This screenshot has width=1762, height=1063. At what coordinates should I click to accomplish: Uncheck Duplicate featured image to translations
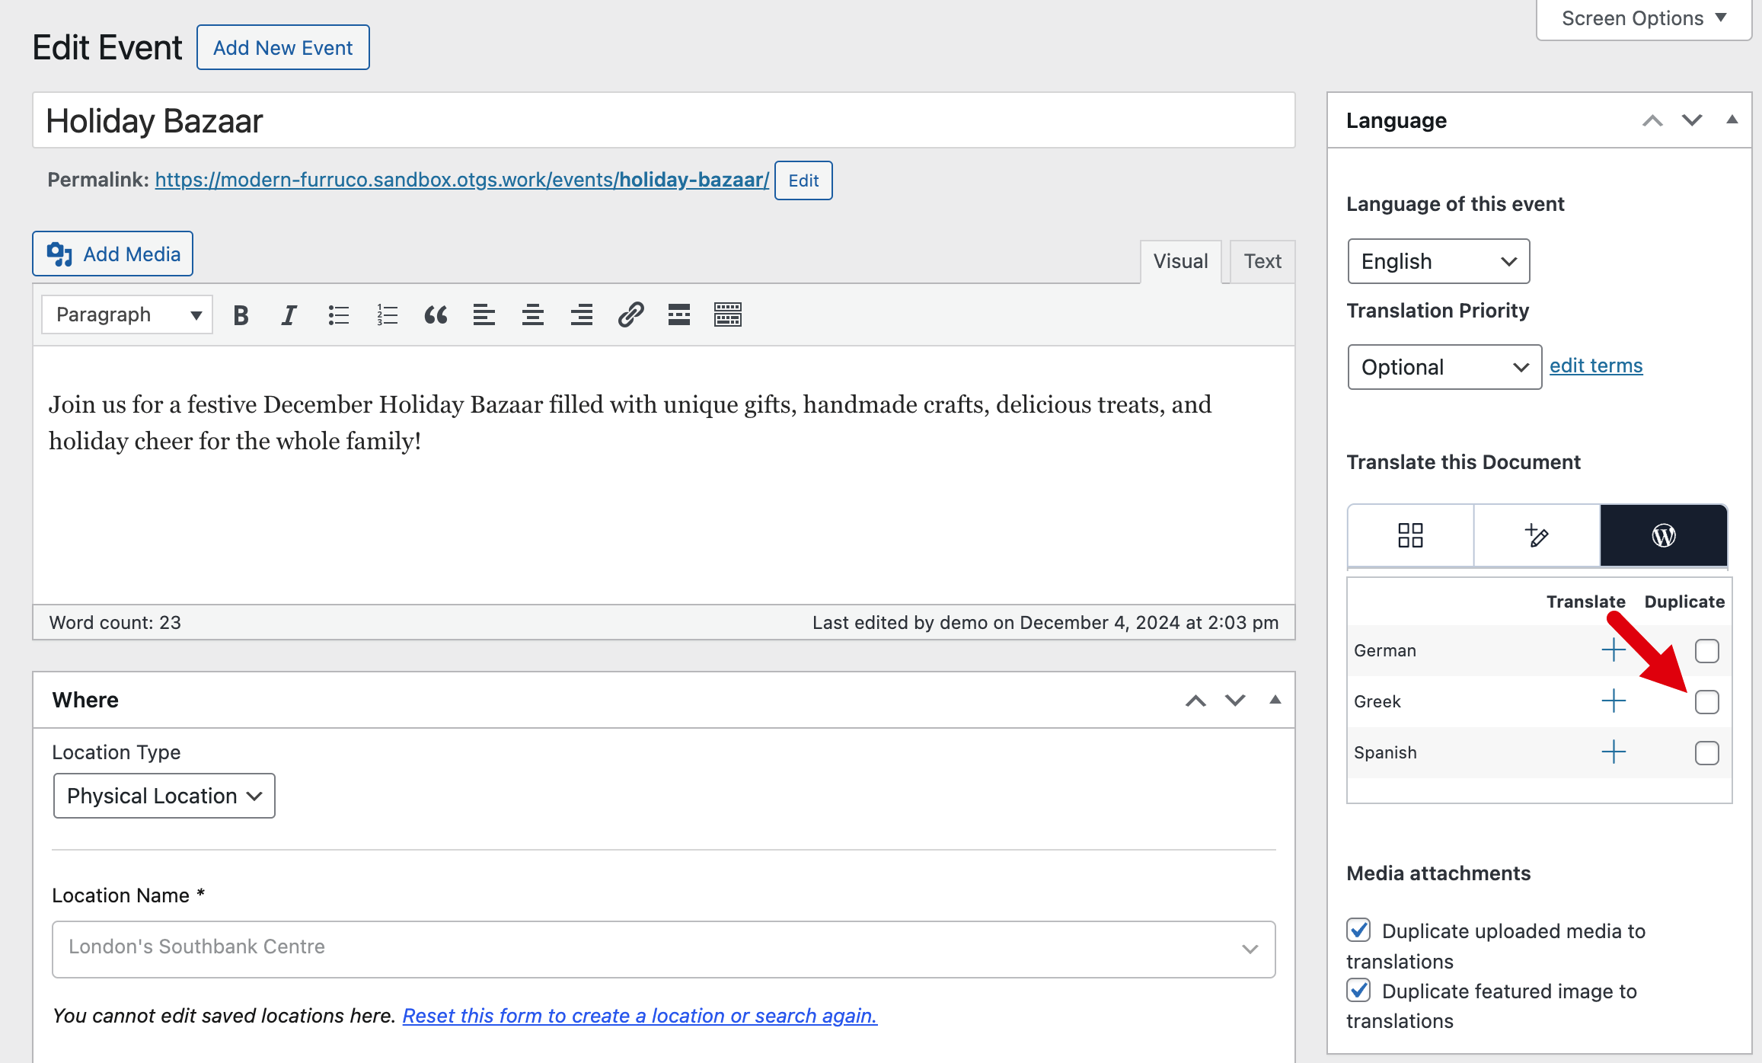click(x=1359, y=990)
